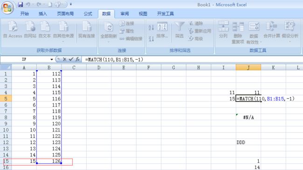Select column B header
303x170 pixels.
(49, 68)
